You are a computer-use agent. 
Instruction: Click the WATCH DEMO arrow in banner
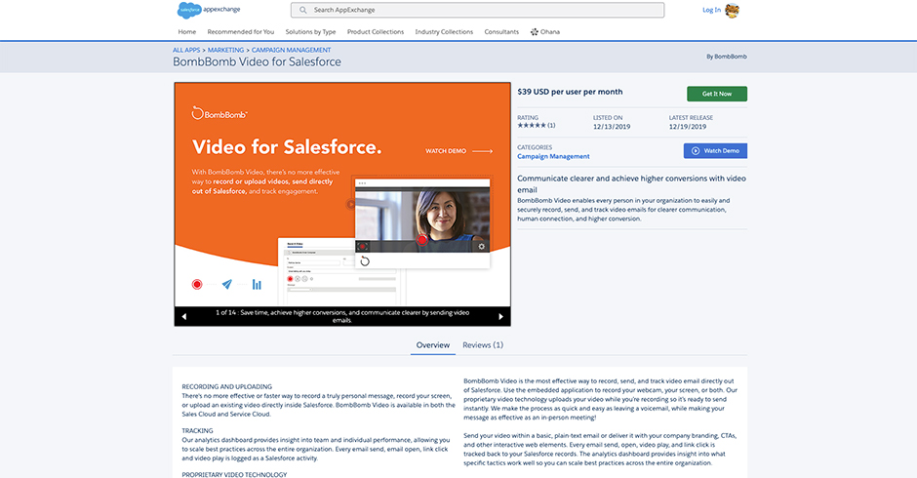pyautogui.click(x=483, y=151)
